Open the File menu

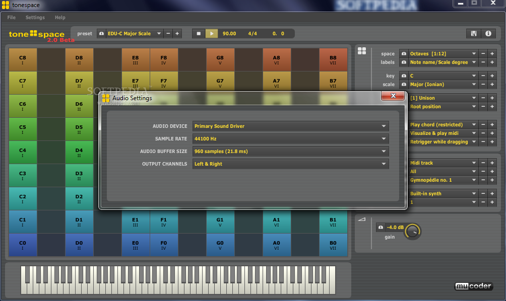coord(11,18)
